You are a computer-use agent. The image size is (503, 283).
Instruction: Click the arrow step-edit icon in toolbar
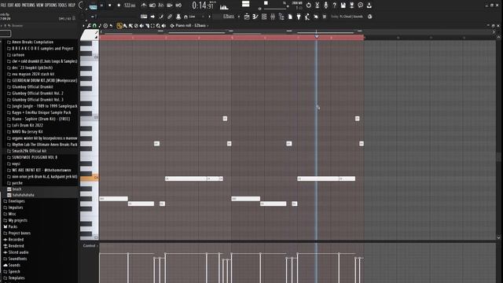(x=152, y=17)
